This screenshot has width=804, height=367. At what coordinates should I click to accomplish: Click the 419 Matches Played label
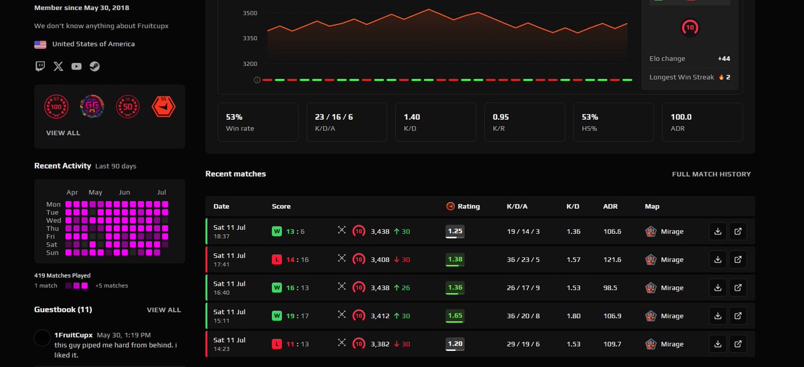[62, 275]
